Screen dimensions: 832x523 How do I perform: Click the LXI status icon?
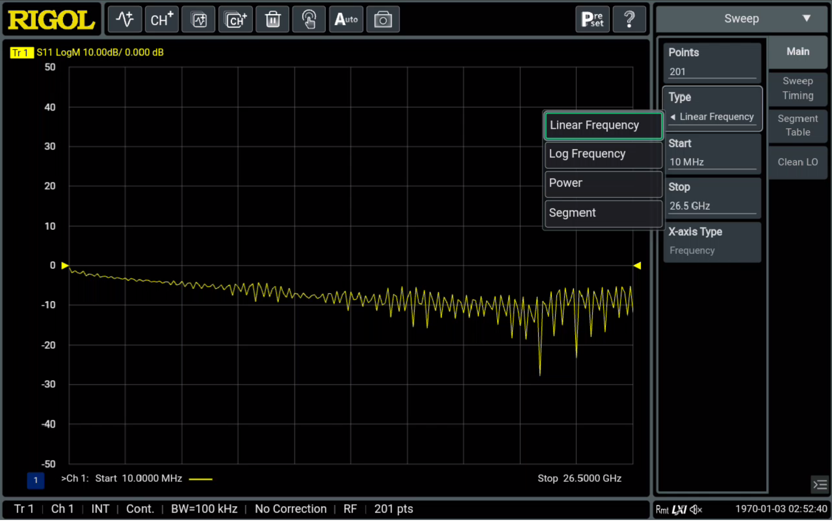coord(679,510)
